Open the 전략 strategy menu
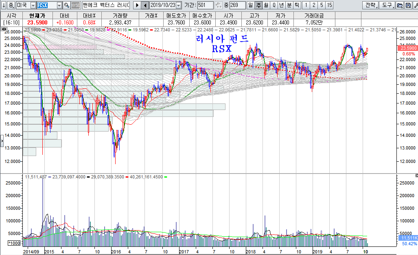The image size is (418, 255). coord(370,5)
